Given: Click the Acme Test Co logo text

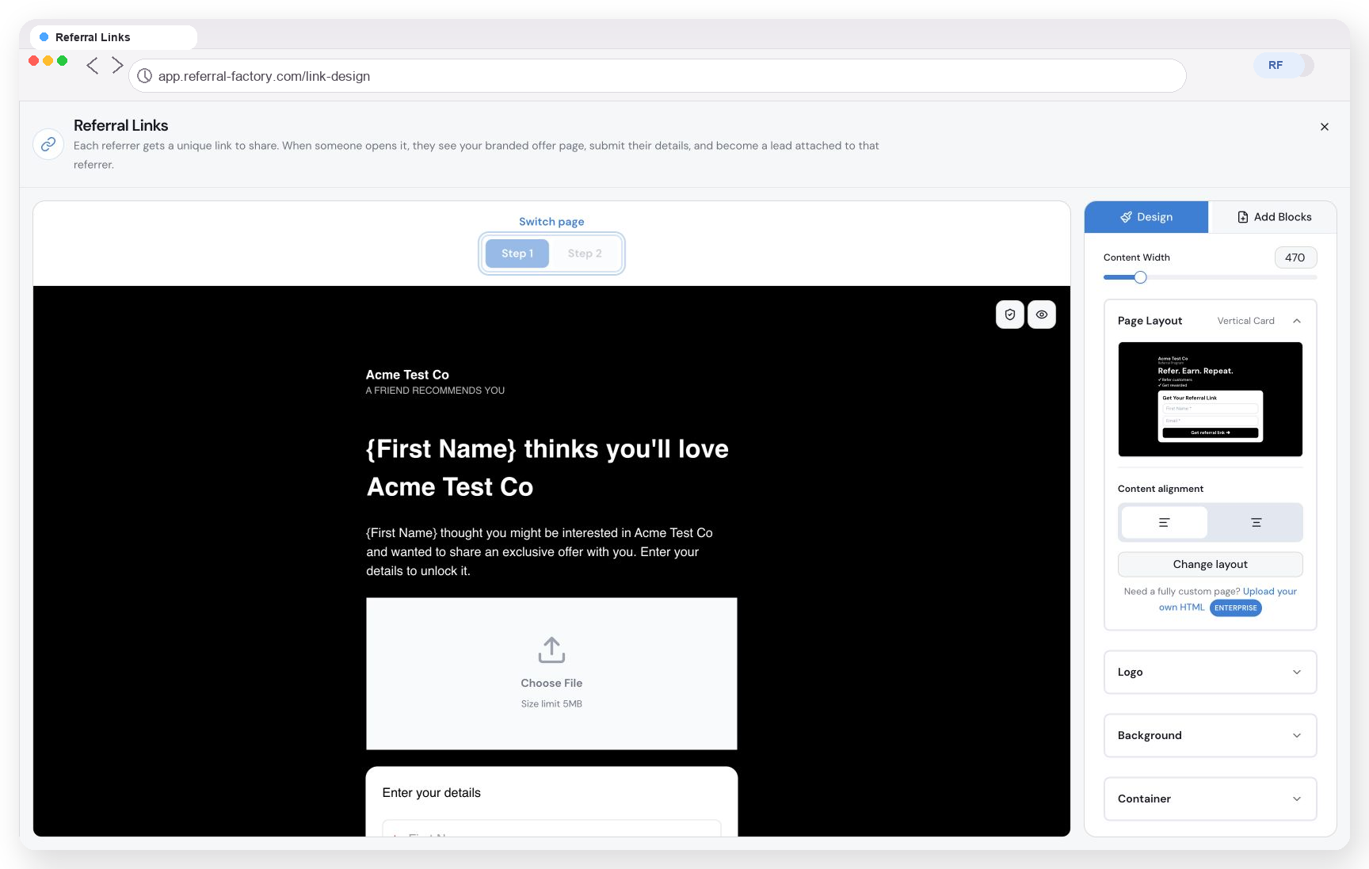Looking at the screenshot, I should pos(407,375).
